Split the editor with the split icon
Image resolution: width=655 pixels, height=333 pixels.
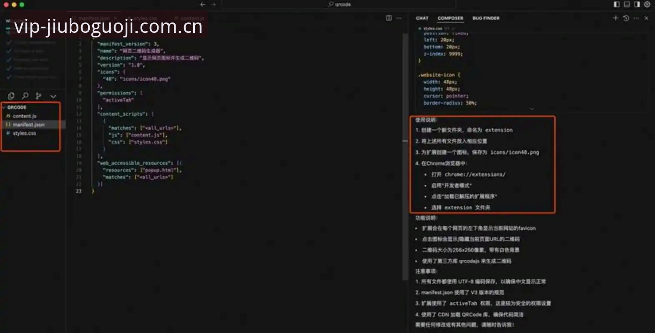389,18
